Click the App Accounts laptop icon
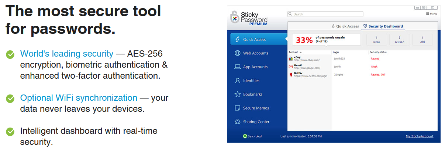 (238, 67)
